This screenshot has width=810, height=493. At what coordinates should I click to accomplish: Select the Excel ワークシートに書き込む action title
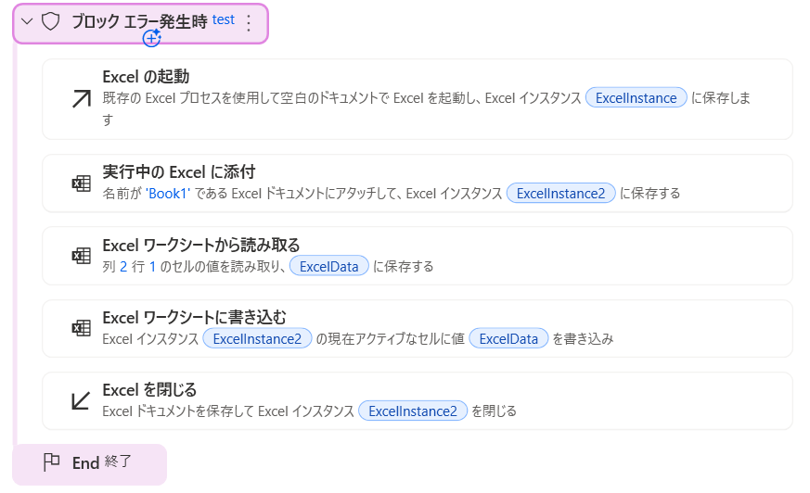194,318
